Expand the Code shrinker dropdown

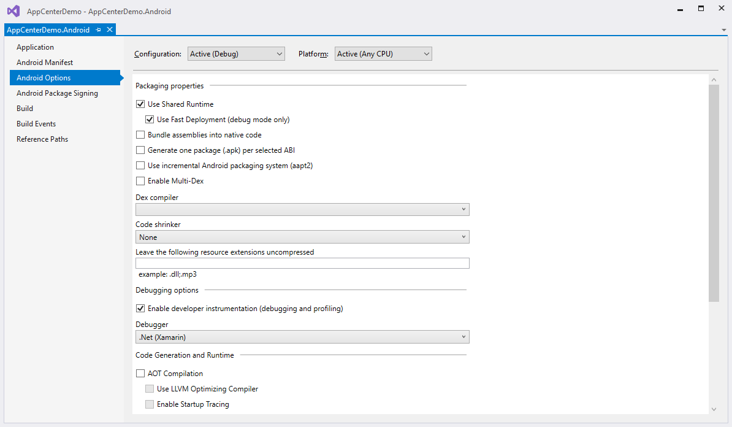click(302, 237)
